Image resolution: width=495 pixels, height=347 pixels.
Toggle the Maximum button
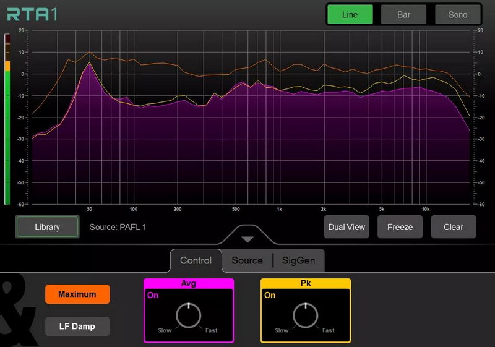(x=77, y=294)
